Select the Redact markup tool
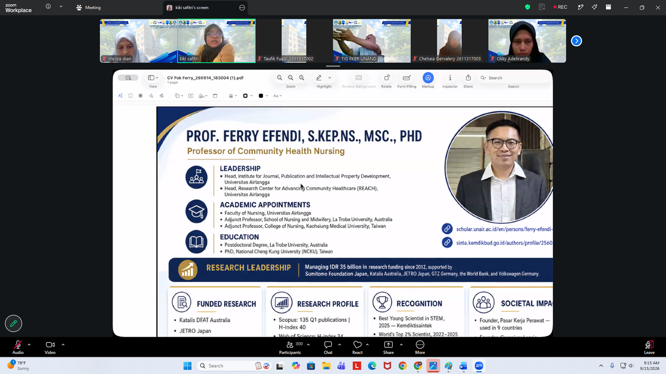Viewport: 666px width, 374px height. tap(140, 96)
